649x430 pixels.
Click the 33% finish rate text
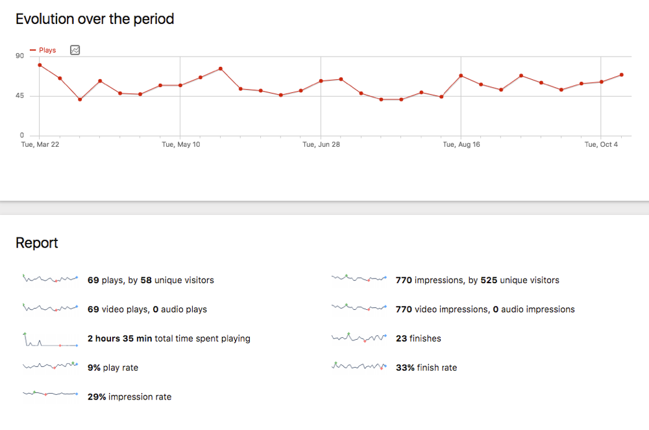426,368
